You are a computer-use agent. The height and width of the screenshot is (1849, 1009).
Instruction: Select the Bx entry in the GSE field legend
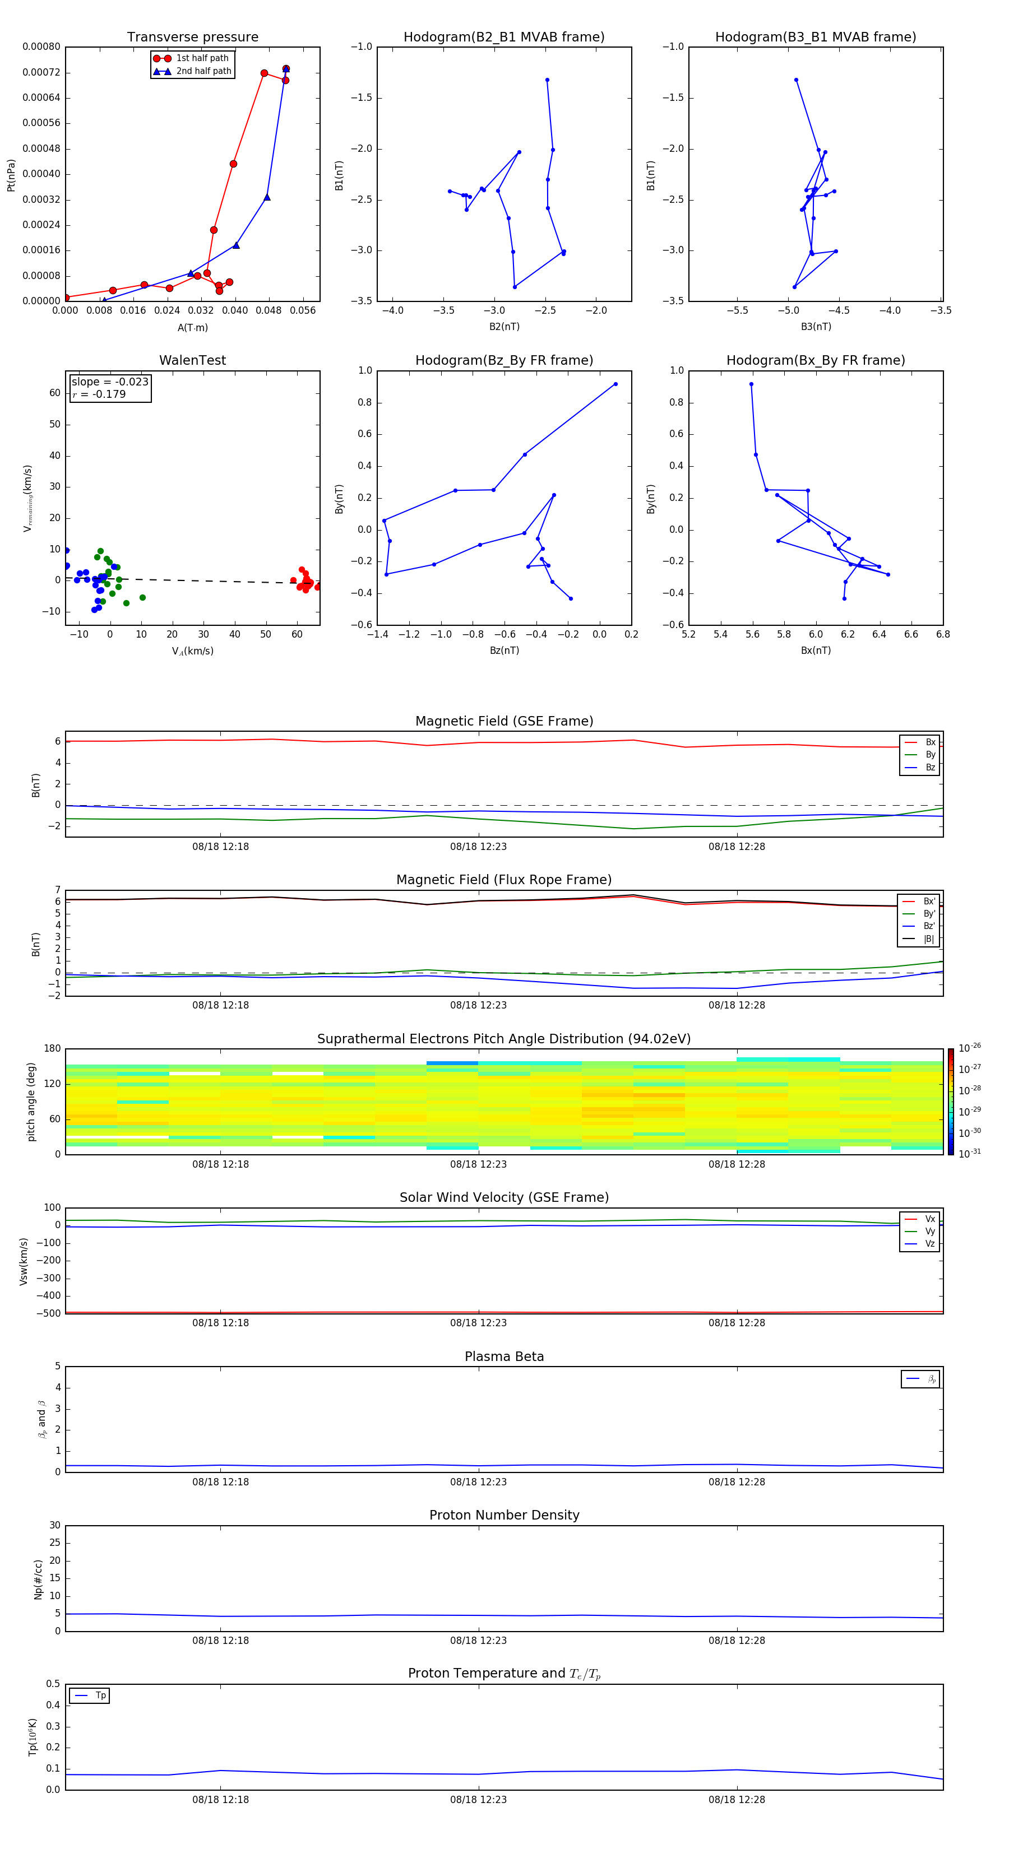(920, 742)
